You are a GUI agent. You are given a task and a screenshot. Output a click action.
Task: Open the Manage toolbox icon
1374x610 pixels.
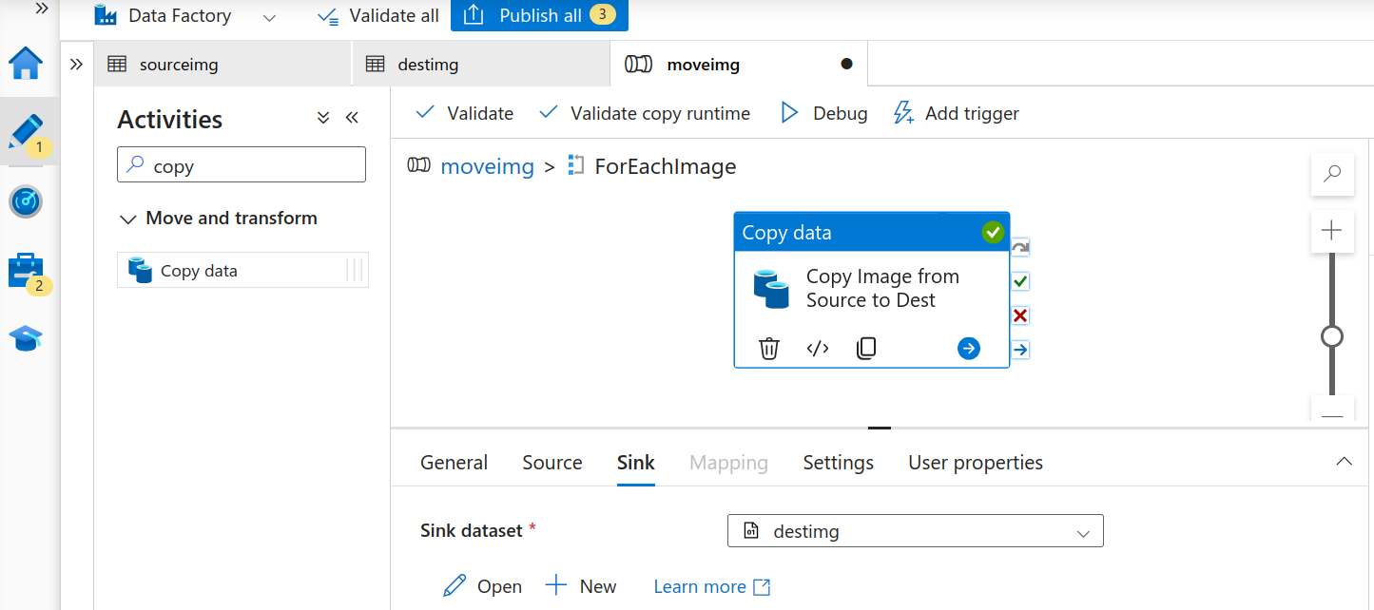27,272
